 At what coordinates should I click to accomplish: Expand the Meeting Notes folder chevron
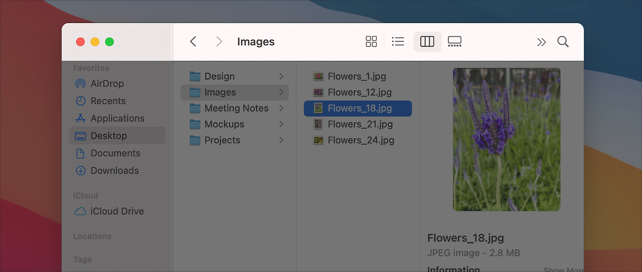pos(281,108)
